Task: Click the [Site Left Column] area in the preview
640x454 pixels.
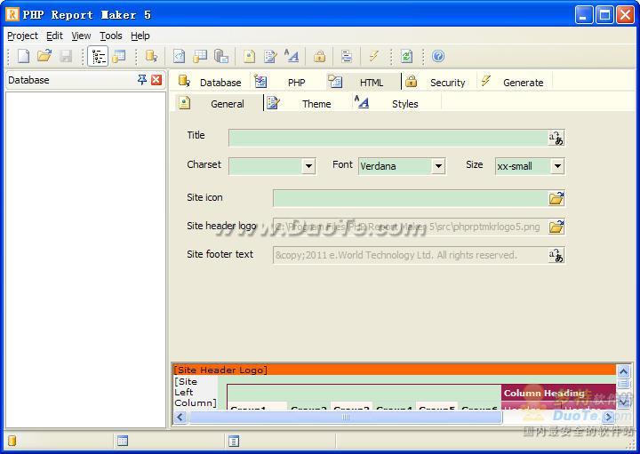Action: point(195,392)
